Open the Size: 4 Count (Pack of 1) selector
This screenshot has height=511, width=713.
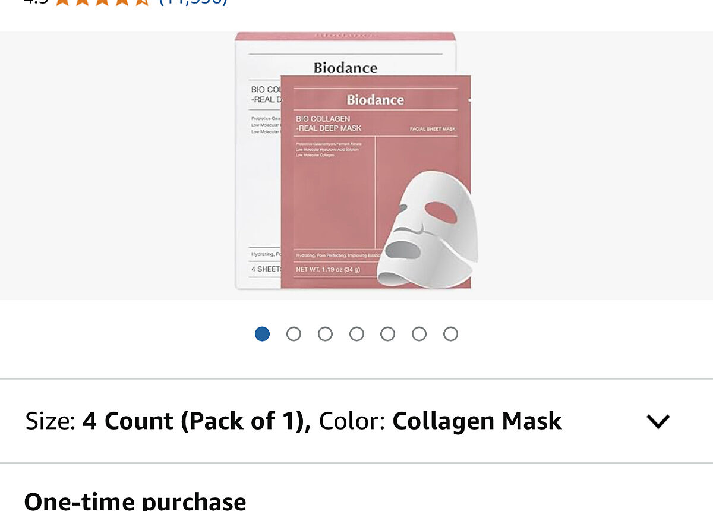click(168, 421)
